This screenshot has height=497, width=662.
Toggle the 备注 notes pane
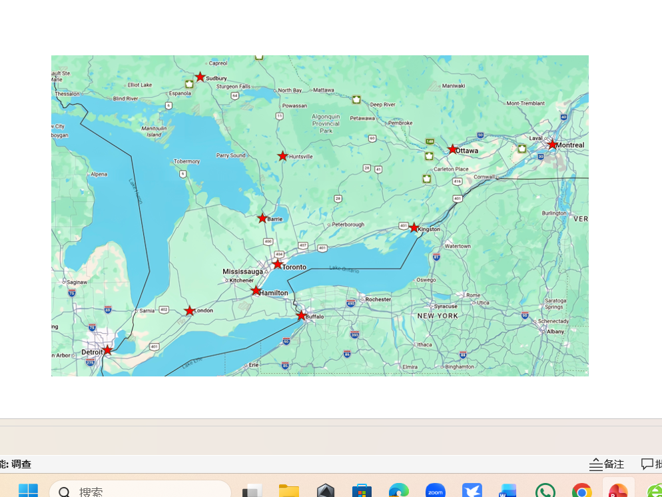(607, 464)
